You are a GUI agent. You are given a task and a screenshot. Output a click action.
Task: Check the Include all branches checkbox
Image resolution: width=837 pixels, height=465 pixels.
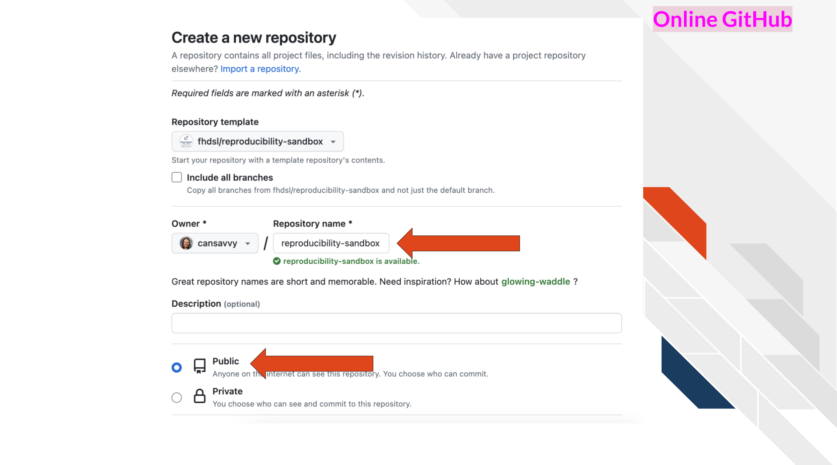[x=177, y=177]
